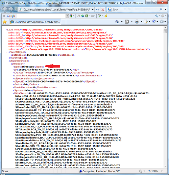Click the DatabaseID value 1645AD372D14EFC848C
Image resolution: width=169 pixels, height=175 pixels.
[42, 55]
